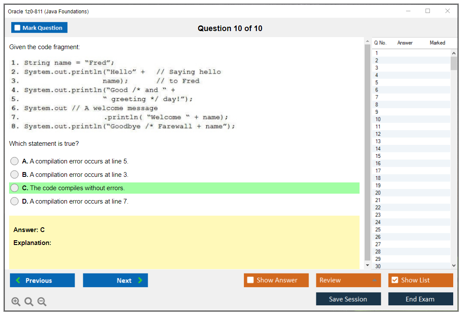The width and height of the screenshot is (464, 317).
Task: Click the Show List checkbox icon
Action: (x=395, y=280)
